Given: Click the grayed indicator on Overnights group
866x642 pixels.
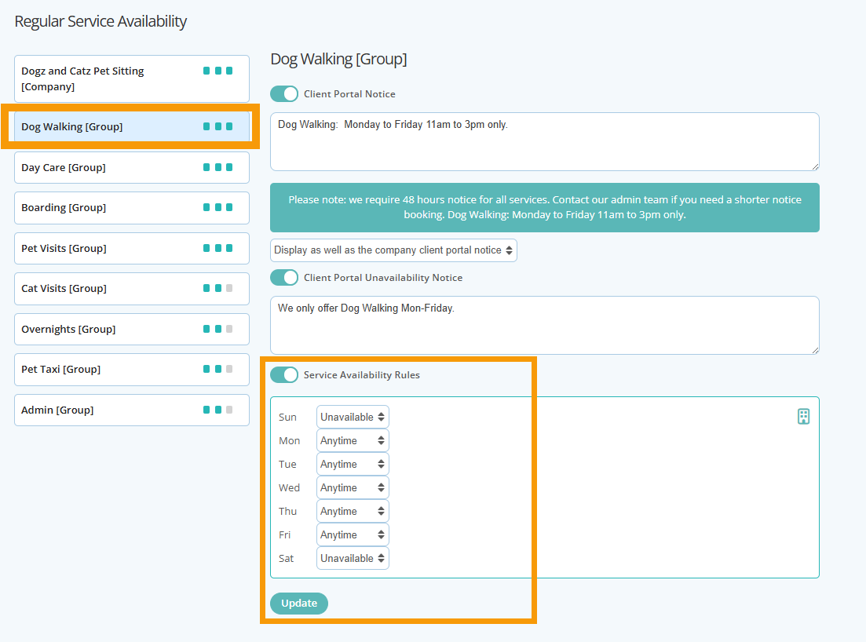Looking at the screenshot, I should [x=228, y=328].
